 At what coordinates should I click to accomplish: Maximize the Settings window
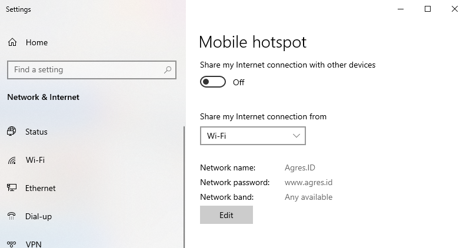[428, 9]
